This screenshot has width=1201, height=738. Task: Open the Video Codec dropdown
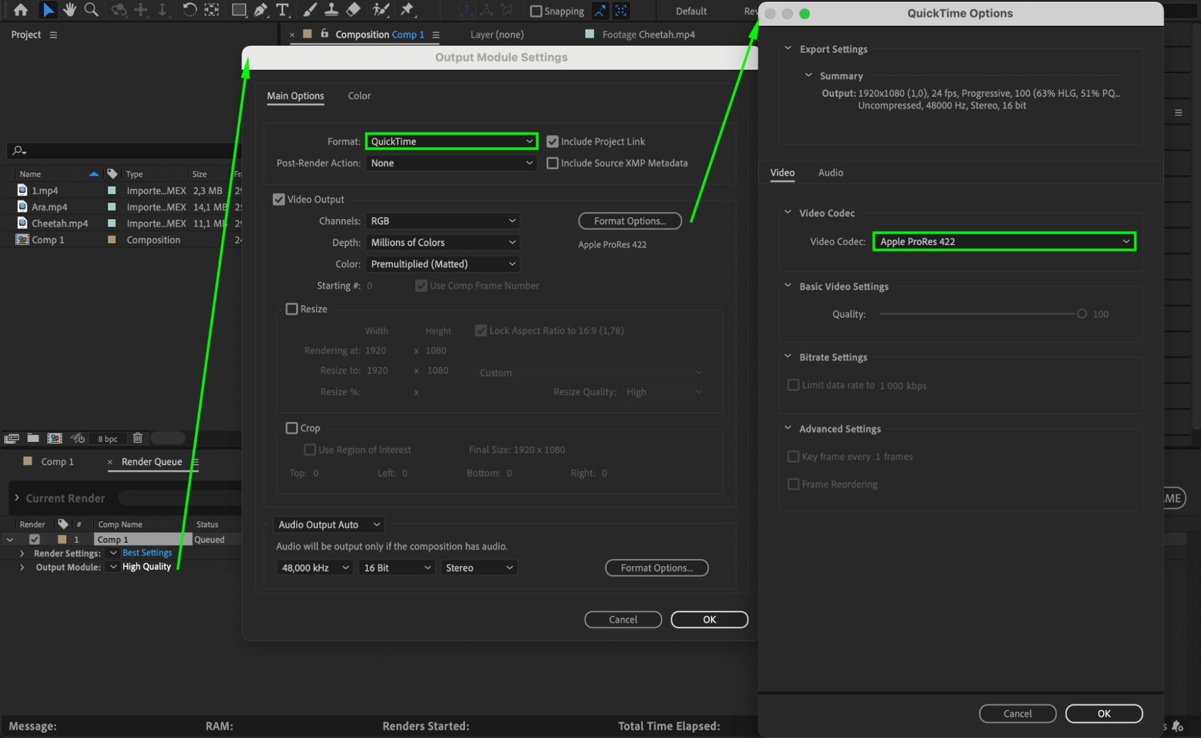(x=1004, y=241)
